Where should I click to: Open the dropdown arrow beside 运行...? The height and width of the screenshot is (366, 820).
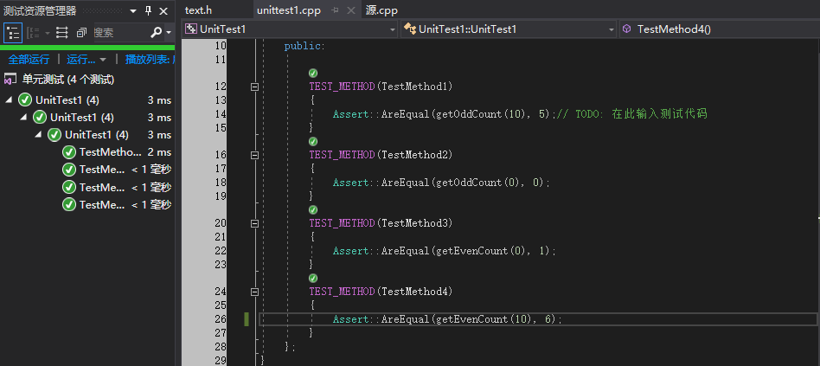coord(102,60)
